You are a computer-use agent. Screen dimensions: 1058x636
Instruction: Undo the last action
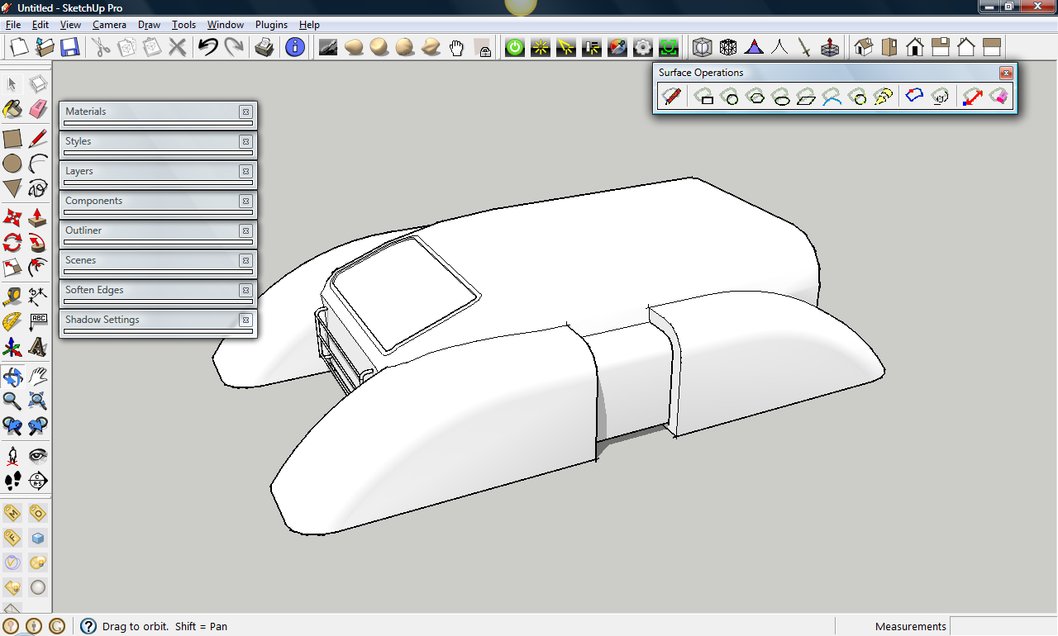(208, 47)
